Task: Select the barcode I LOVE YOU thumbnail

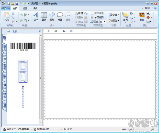Action: click(x=23, y=47)
